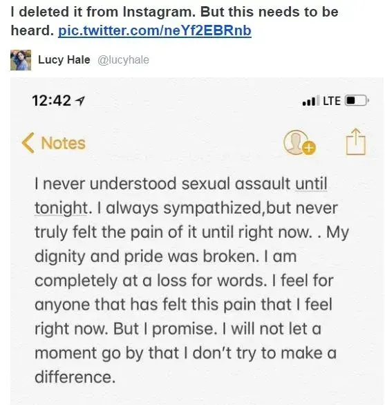
Task: Open the embedded note screenshot image
Action: 197,241
